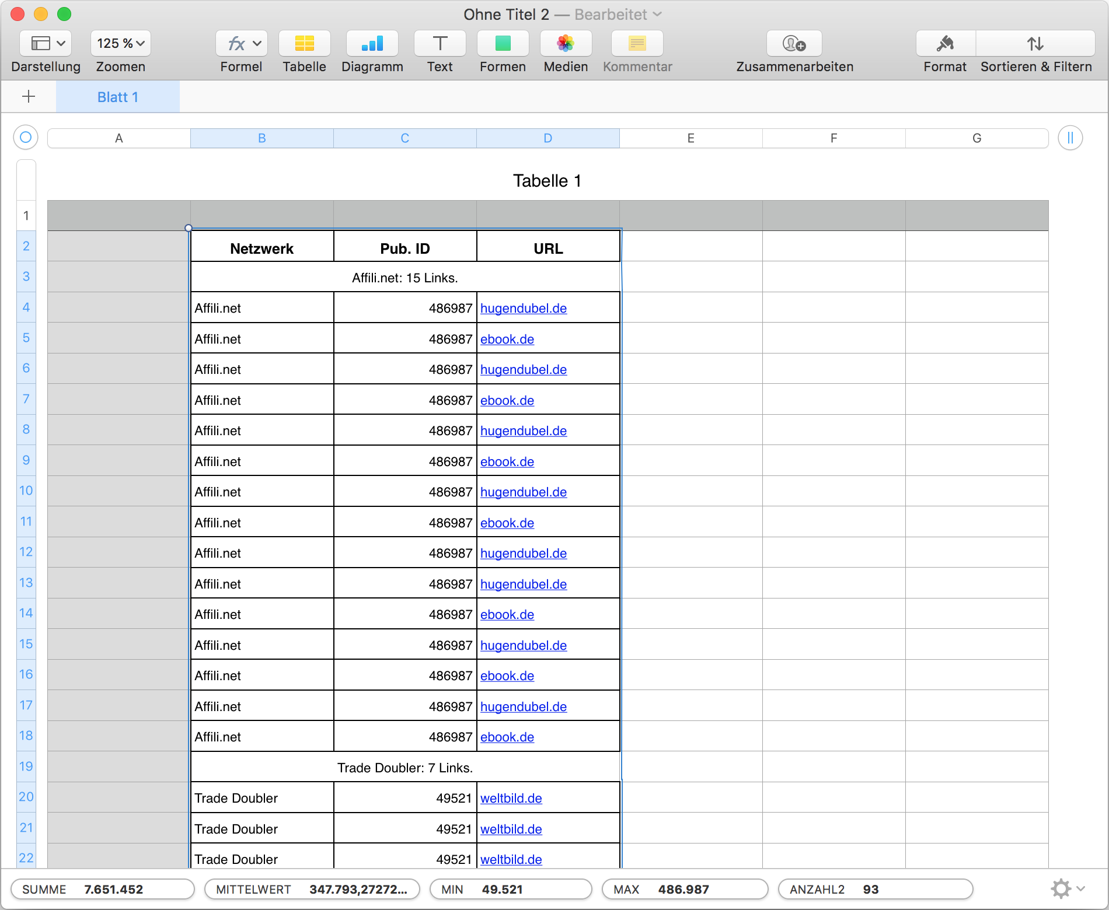Switch to the Blatt 1 sheet tab
Image resolution: width=1109 pixels, height=910 pixels.
click(x=118, y=97)
